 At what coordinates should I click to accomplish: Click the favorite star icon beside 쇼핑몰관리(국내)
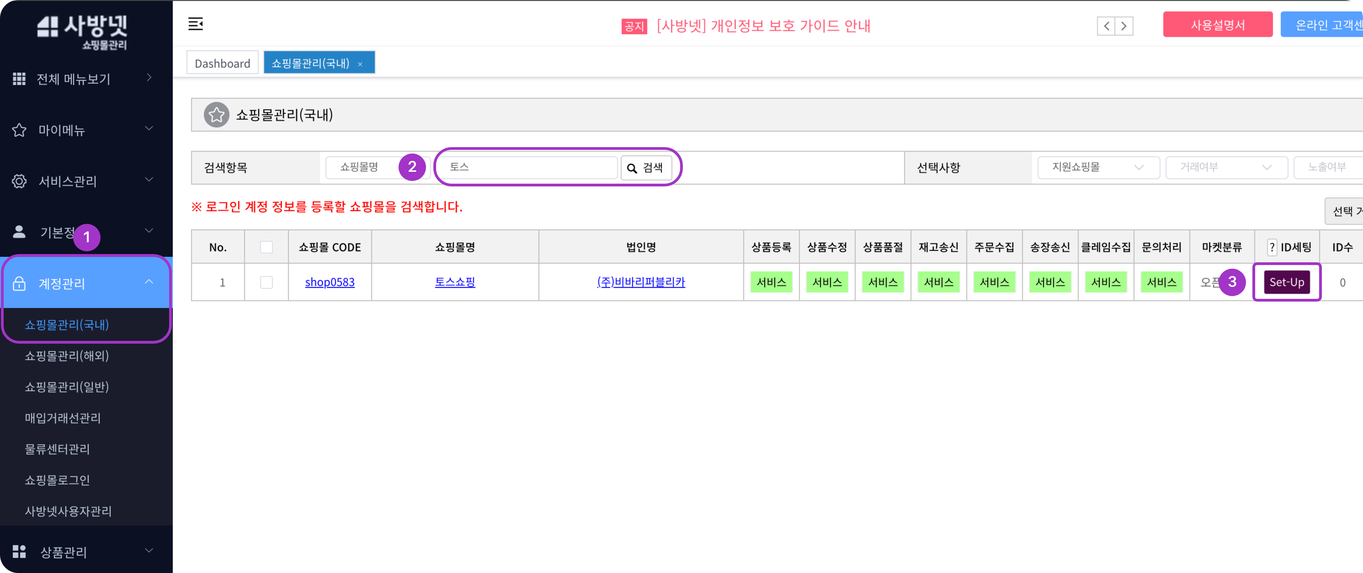coord(216,115)
